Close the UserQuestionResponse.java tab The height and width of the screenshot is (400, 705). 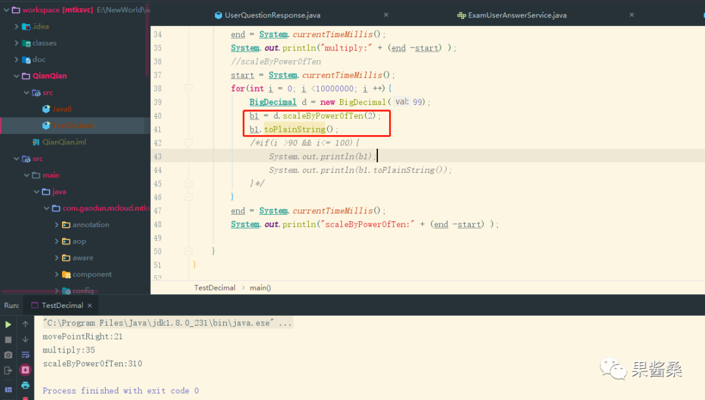click(386, 15)
